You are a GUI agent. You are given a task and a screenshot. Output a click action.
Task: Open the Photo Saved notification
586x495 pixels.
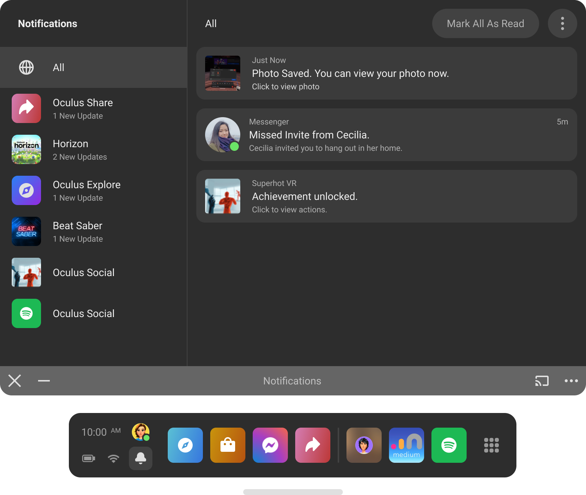coord(387,73)
